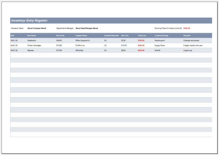Select item code ST-003
Screen dimensions: 219x155
pyautogui.click(x=59, y=51)
